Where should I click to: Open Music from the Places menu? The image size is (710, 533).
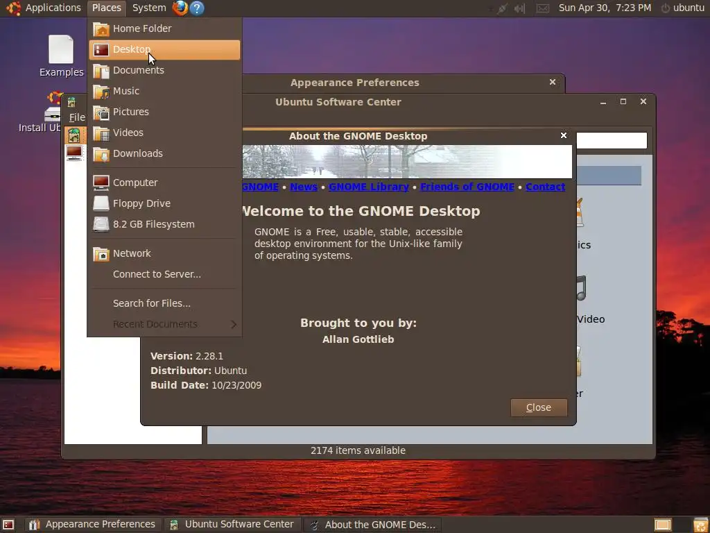(x=164, y=91)
